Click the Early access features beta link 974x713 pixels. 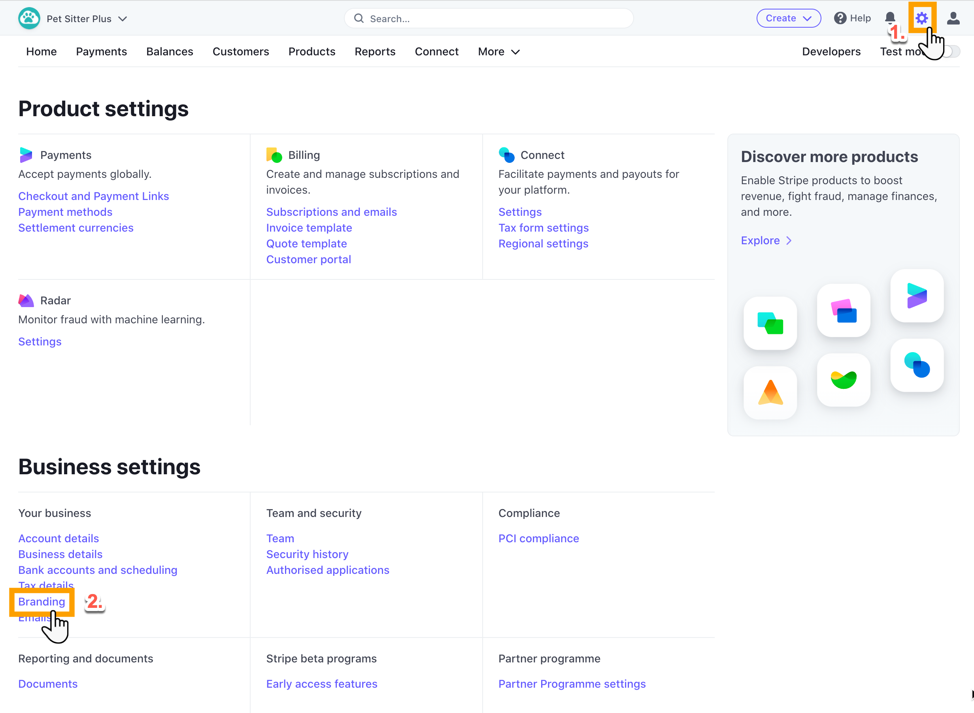(321, 683)
